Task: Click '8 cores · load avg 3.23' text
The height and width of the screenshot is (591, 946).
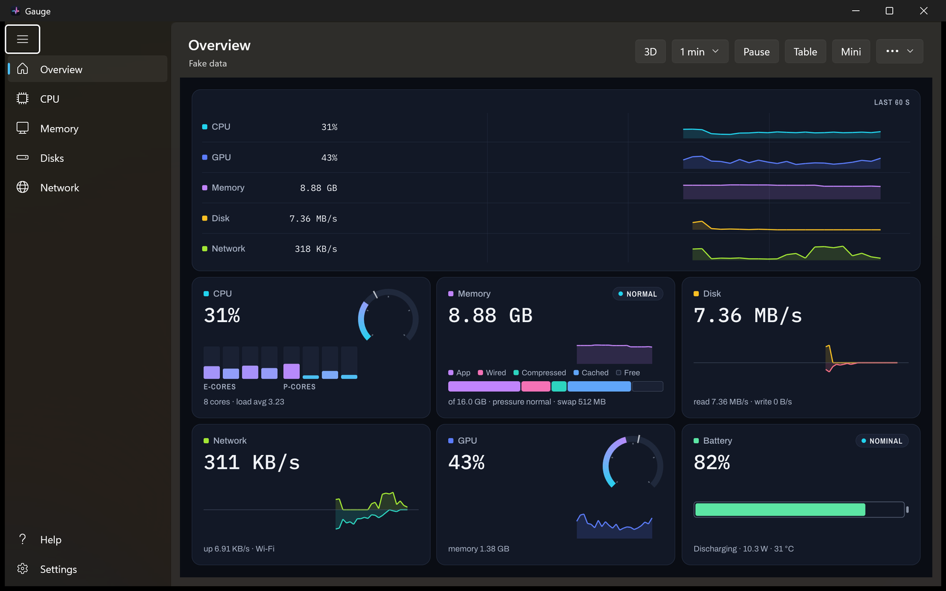Action: pos(244,402)
